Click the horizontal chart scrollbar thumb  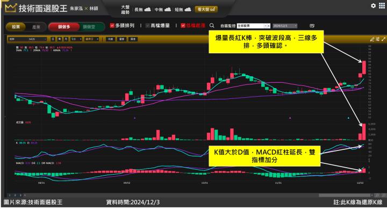point(345,195)
